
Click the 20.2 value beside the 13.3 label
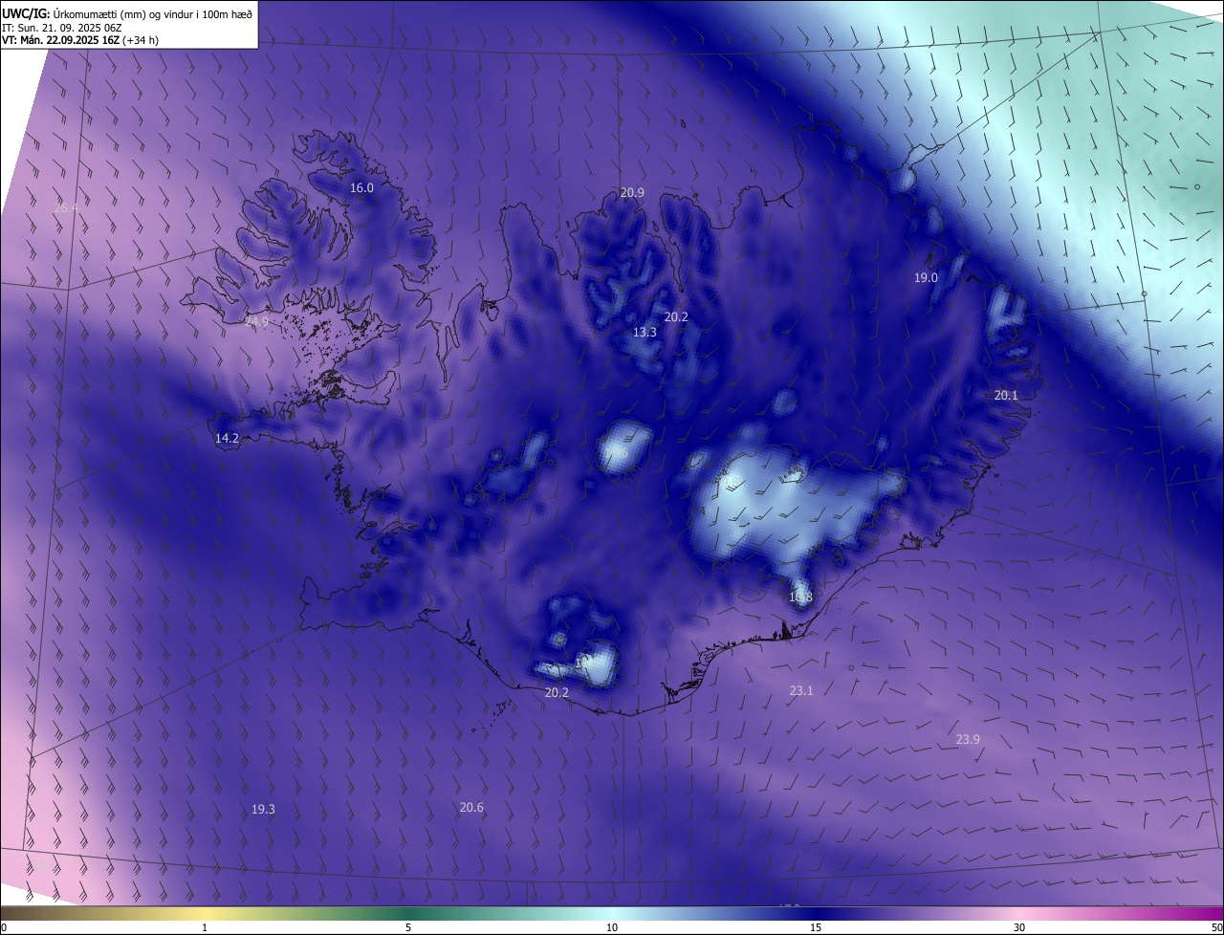676,317
